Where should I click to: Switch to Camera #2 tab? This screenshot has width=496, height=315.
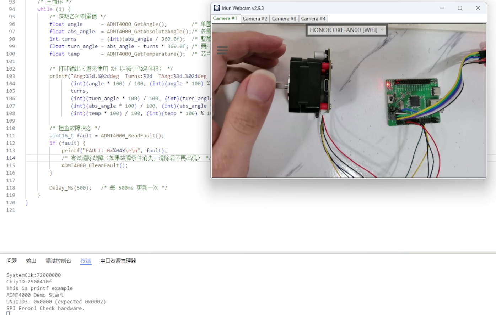tap(255, 18)
